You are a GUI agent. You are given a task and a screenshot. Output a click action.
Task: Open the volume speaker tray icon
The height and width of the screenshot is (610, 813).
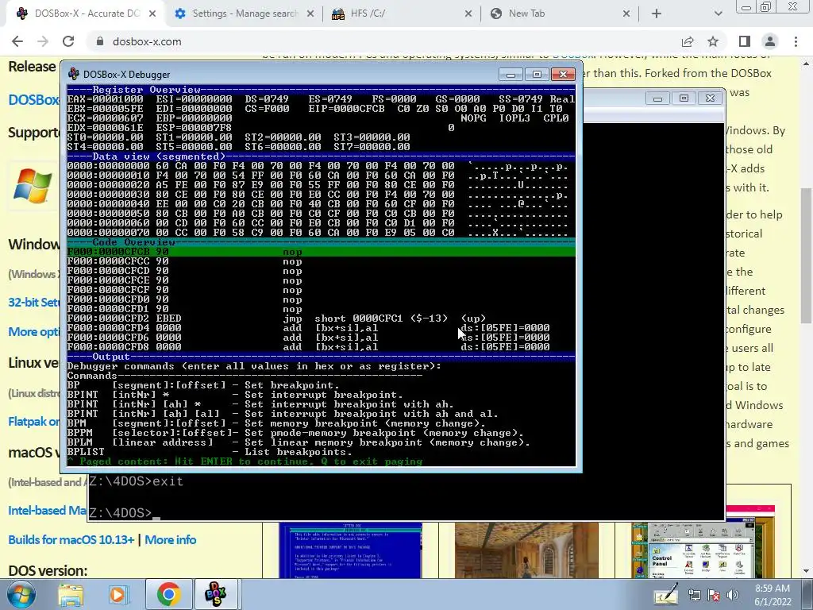pyautogui.click(x=733, y=596)
